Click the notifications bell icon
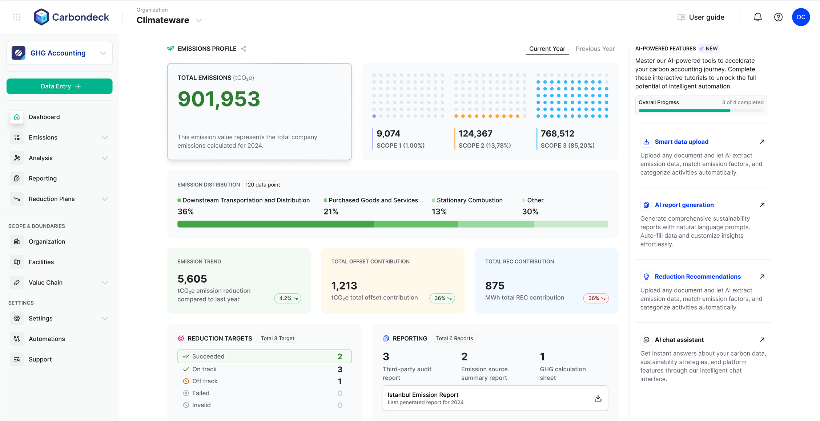This screenshot has height=421, width=820. [757, 17]
